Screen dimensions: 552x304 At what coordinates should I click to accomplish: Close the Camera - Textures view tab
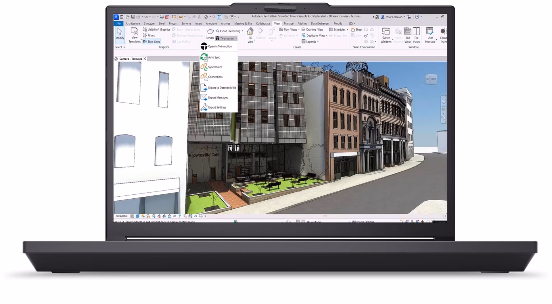pos(145,59)
